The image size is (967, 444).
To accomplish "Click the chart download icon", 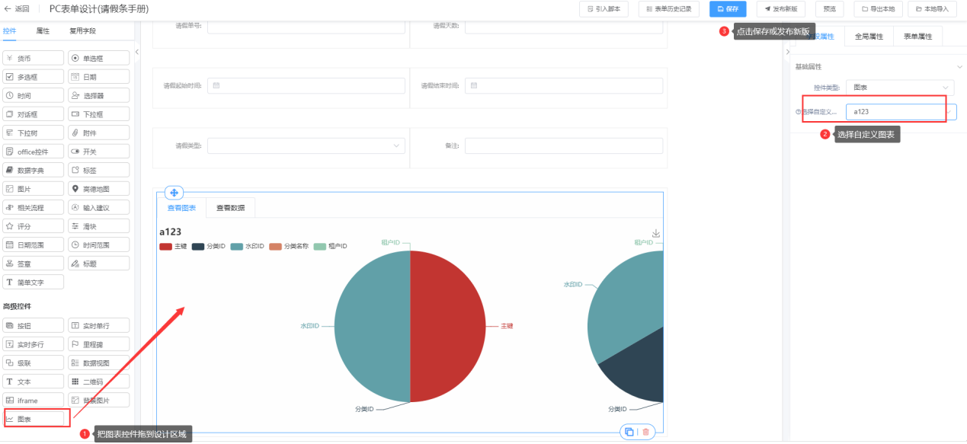I will [656, 234].
